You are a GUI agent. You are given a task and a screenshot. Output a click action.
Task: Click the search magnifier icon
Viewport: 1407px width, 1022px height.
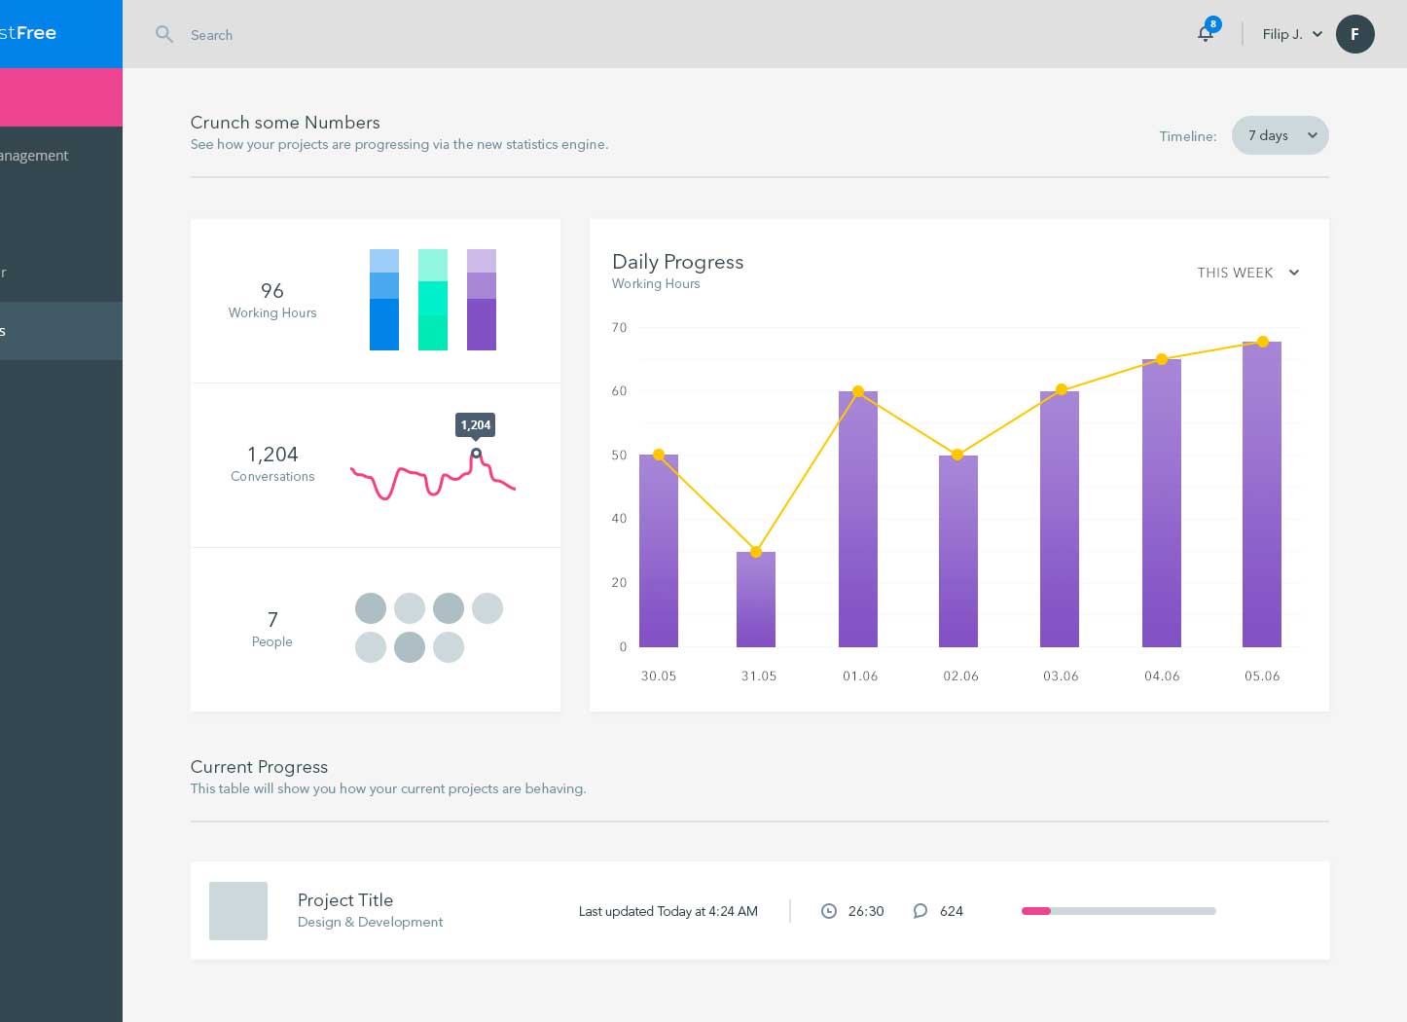(164, 34)
